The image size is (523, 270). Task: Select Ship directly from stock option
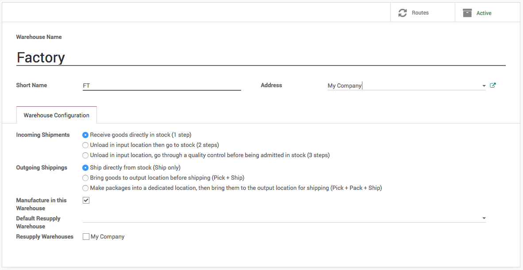click(x=85, y=168)
